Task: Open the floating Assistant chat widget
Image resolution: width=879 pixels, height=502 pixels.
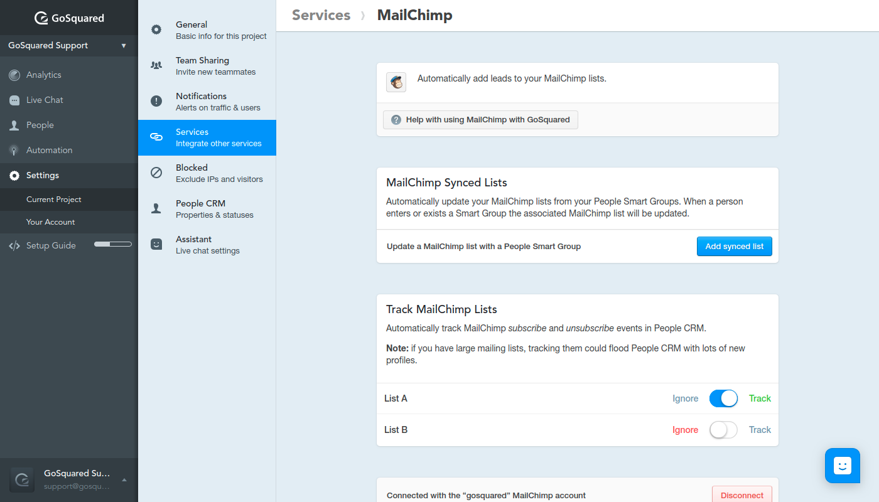Action: point(843,466)
